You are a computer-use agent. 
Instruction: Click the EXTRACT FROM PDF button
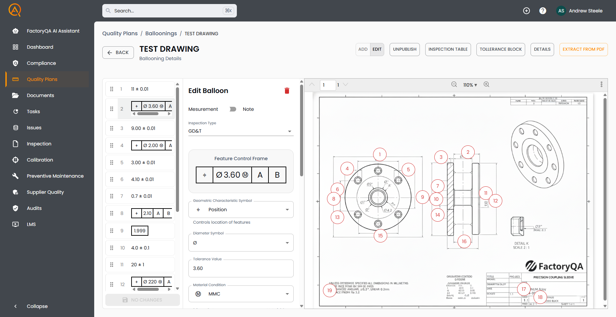(583, 49)
